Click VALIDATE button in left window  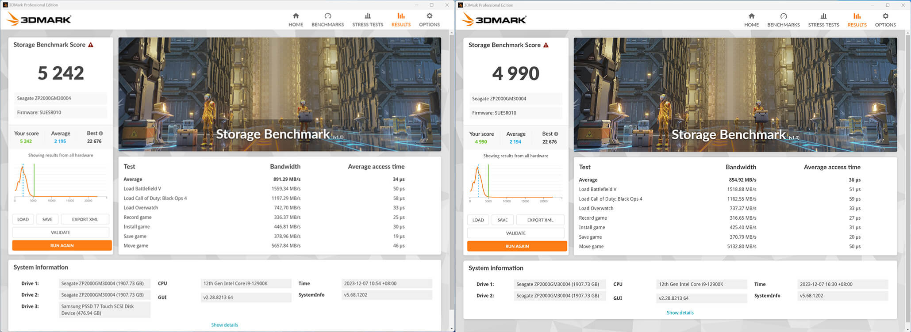click(x=61, y=232)
